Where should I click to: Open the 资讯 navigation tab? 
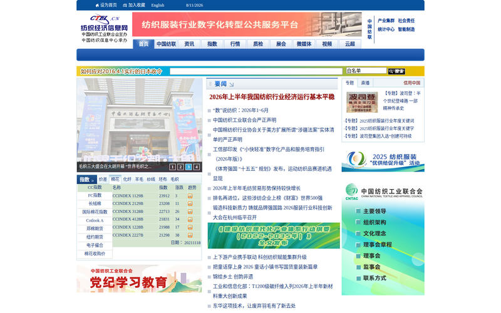point(189,44)
